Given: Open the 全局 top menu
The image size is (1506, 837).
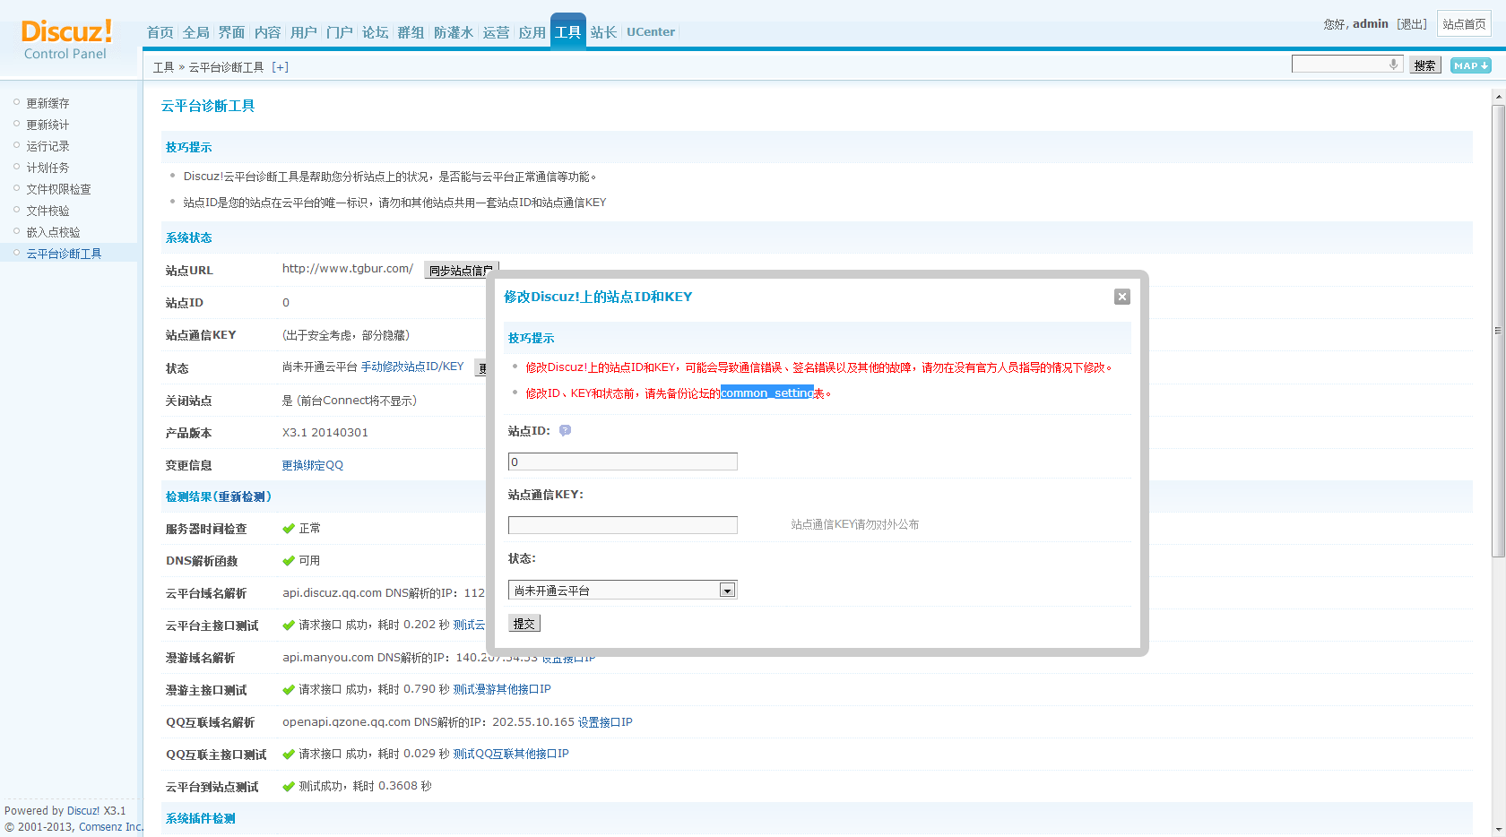Looking at the screenshot, I should 196,32.
